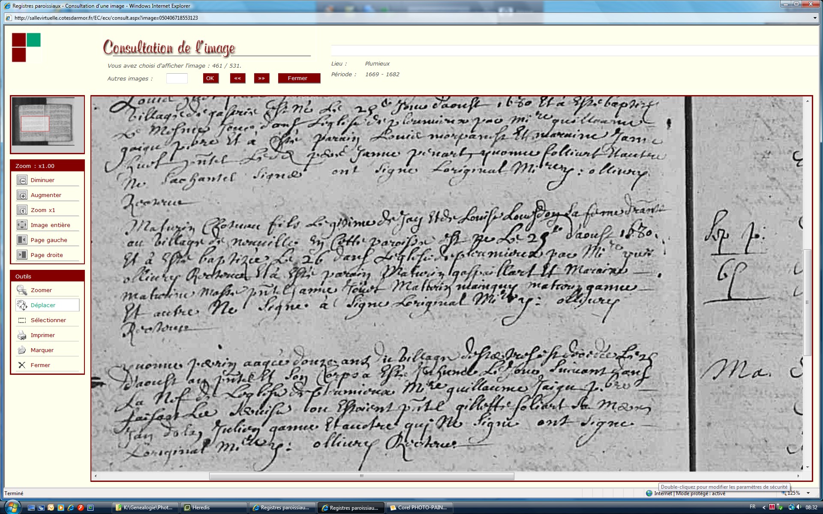Open the address bar dropdown arrow
This screenshot has height=514, width=823.
coord(815,18)
